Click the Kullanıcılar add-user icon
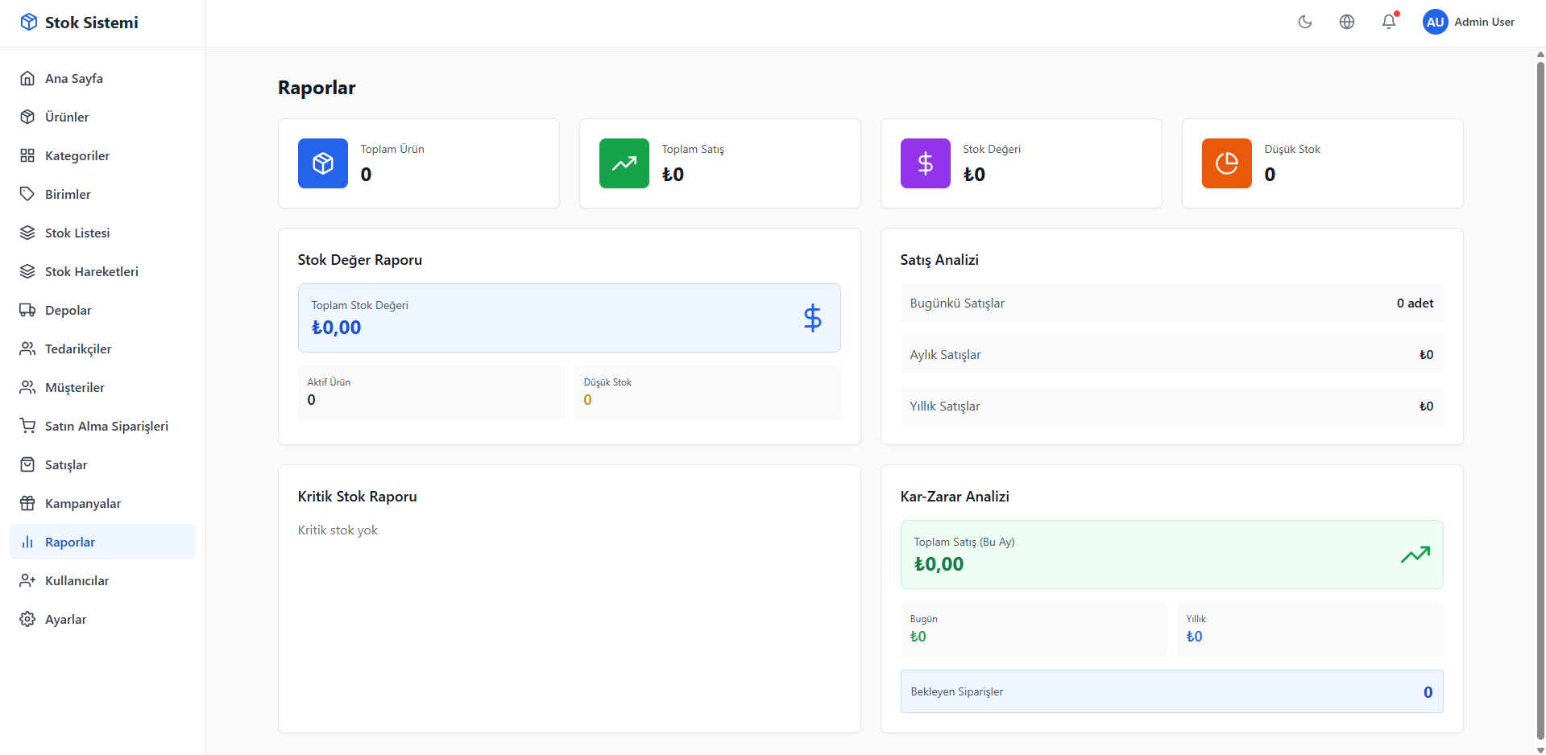This screenshot has width=1546, height=755. (27, 580)
